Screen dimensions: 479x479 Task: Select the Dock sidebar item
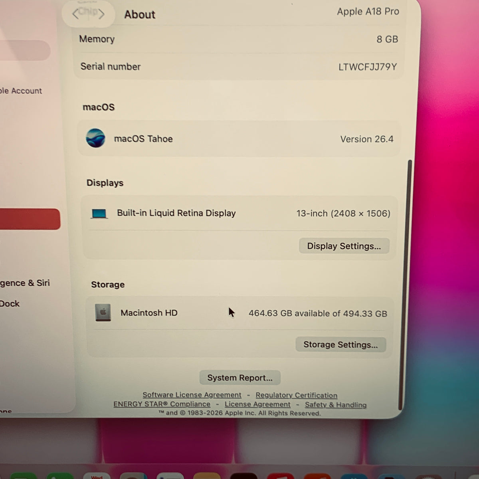coord(10,304)
